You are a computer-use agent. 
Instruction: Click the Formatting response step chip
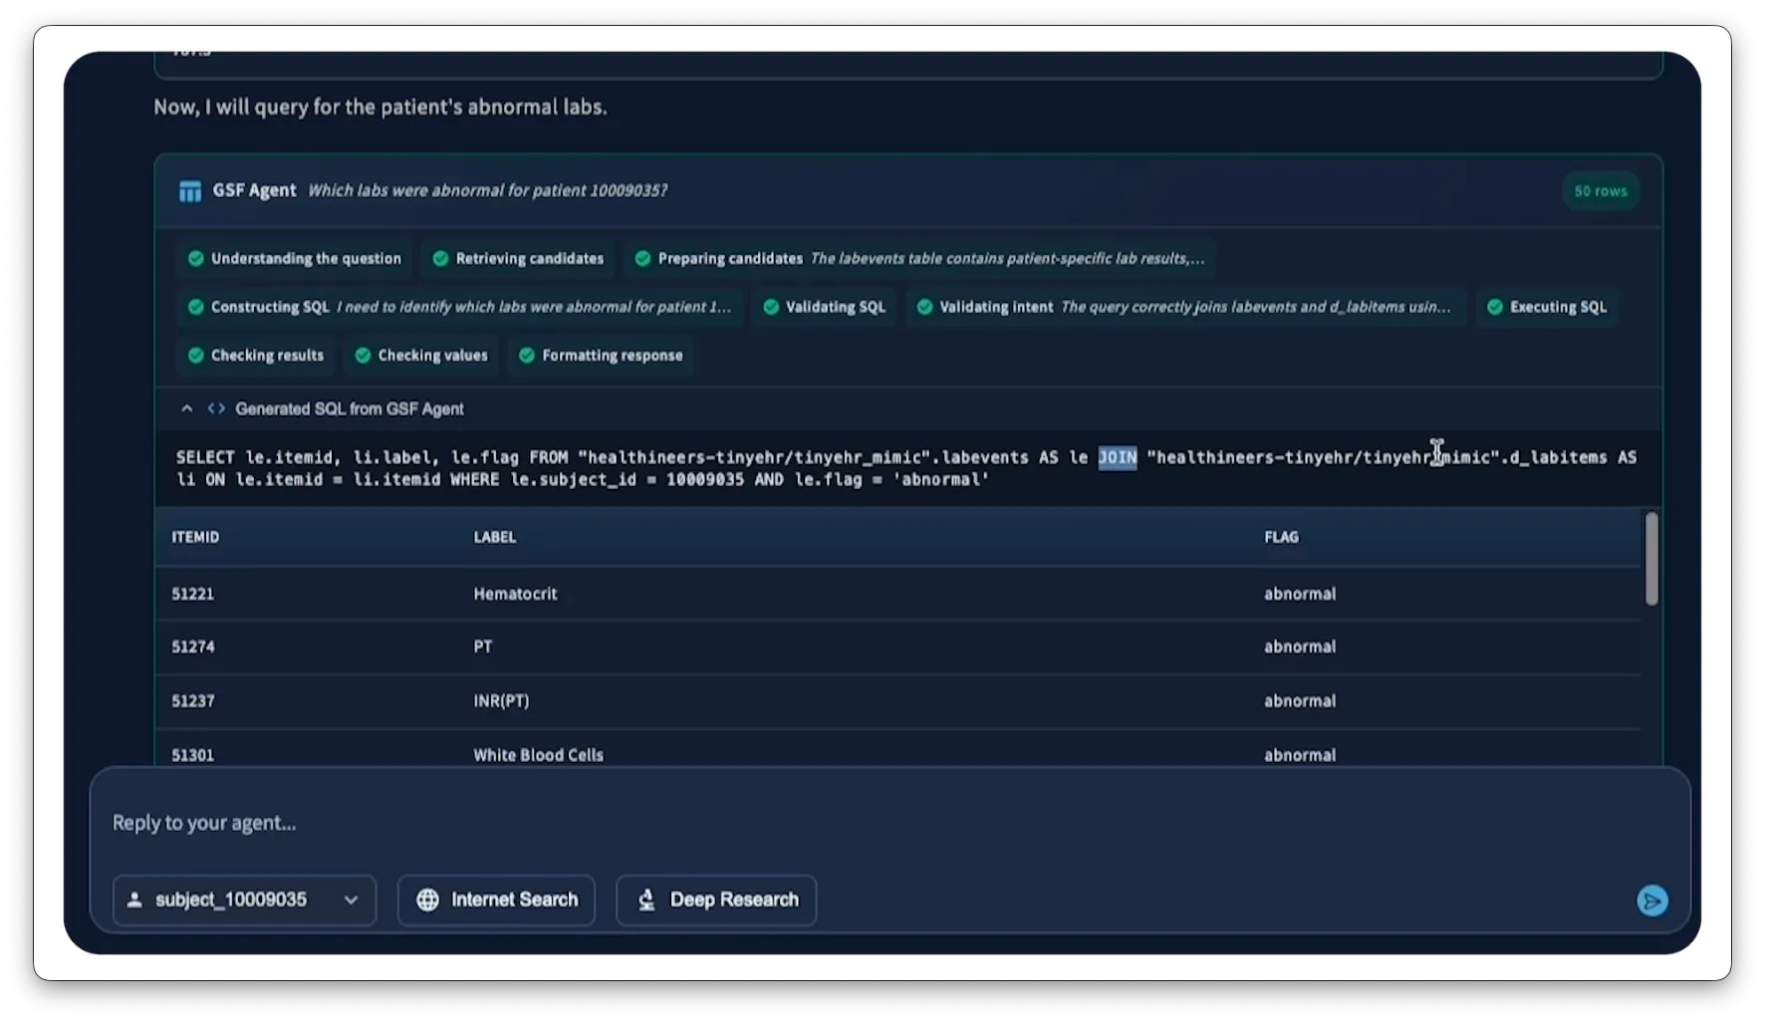click(x=601, y=356)
